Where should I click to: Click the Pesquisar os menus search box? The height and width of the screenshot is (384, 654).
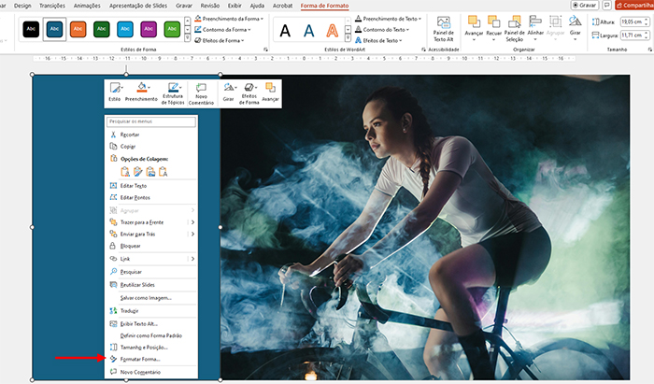151,121
